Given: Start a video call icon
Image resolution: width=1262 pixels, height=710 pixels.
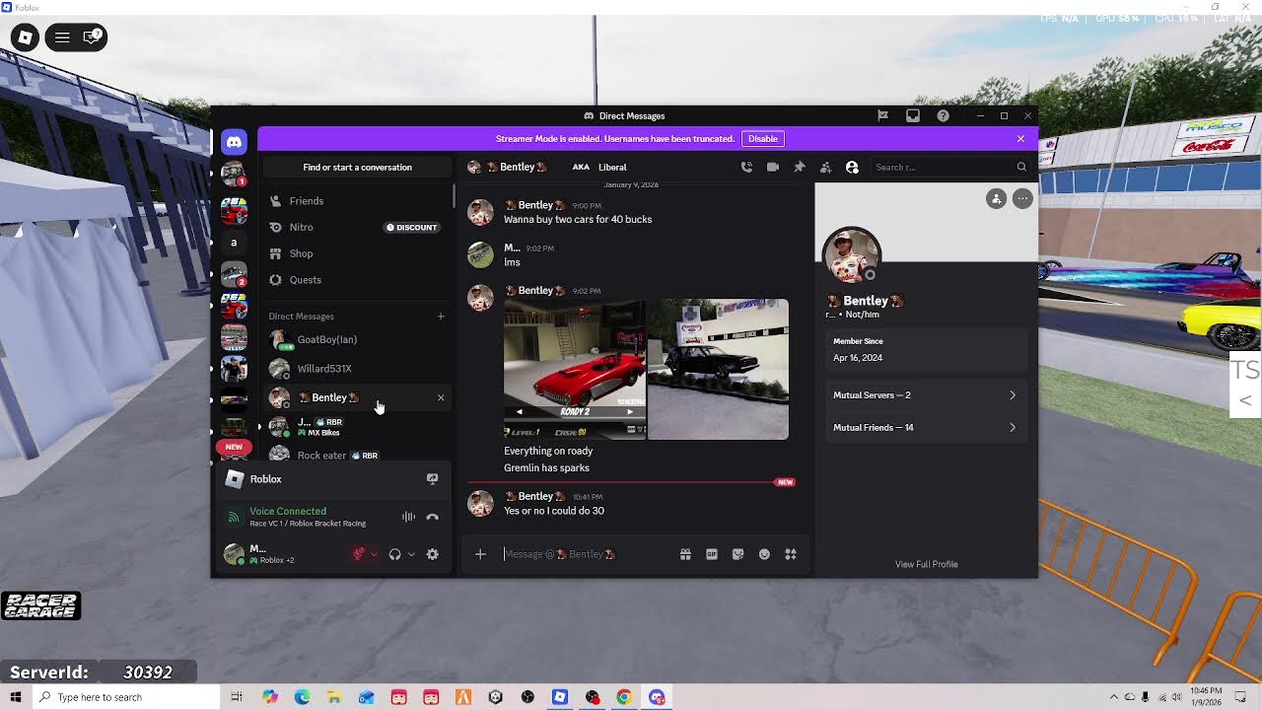Looking at the screenshot, I should 773,167.
